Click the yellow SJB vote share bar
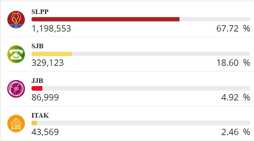 52,54
